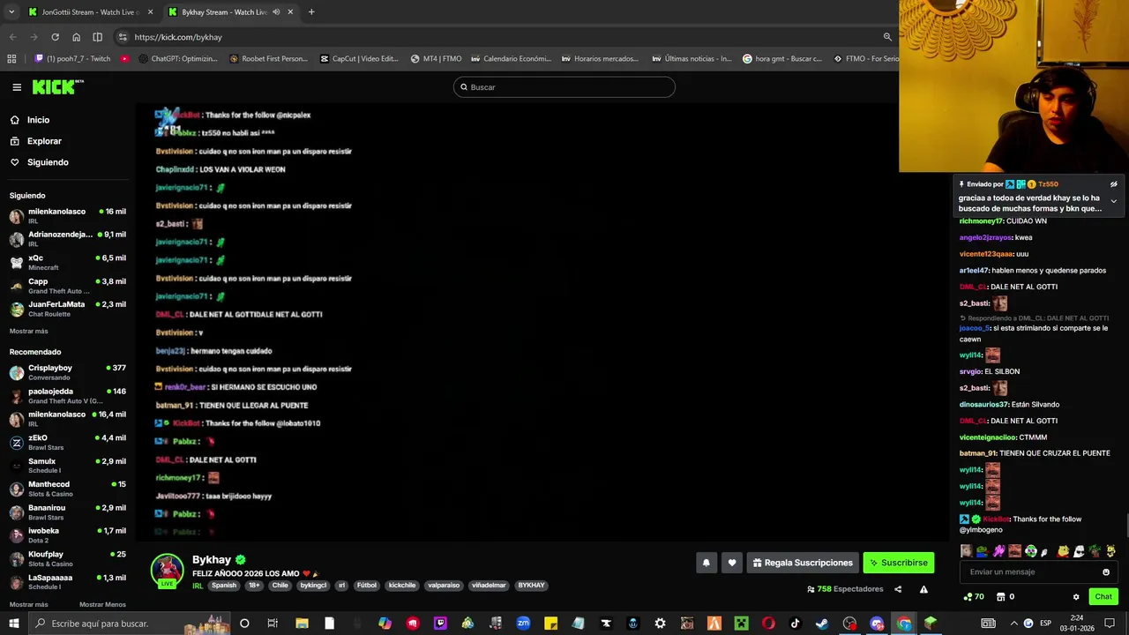Screen dimensions: 1129x635
Task: Open a new browser tab
Action: (311, 12)
